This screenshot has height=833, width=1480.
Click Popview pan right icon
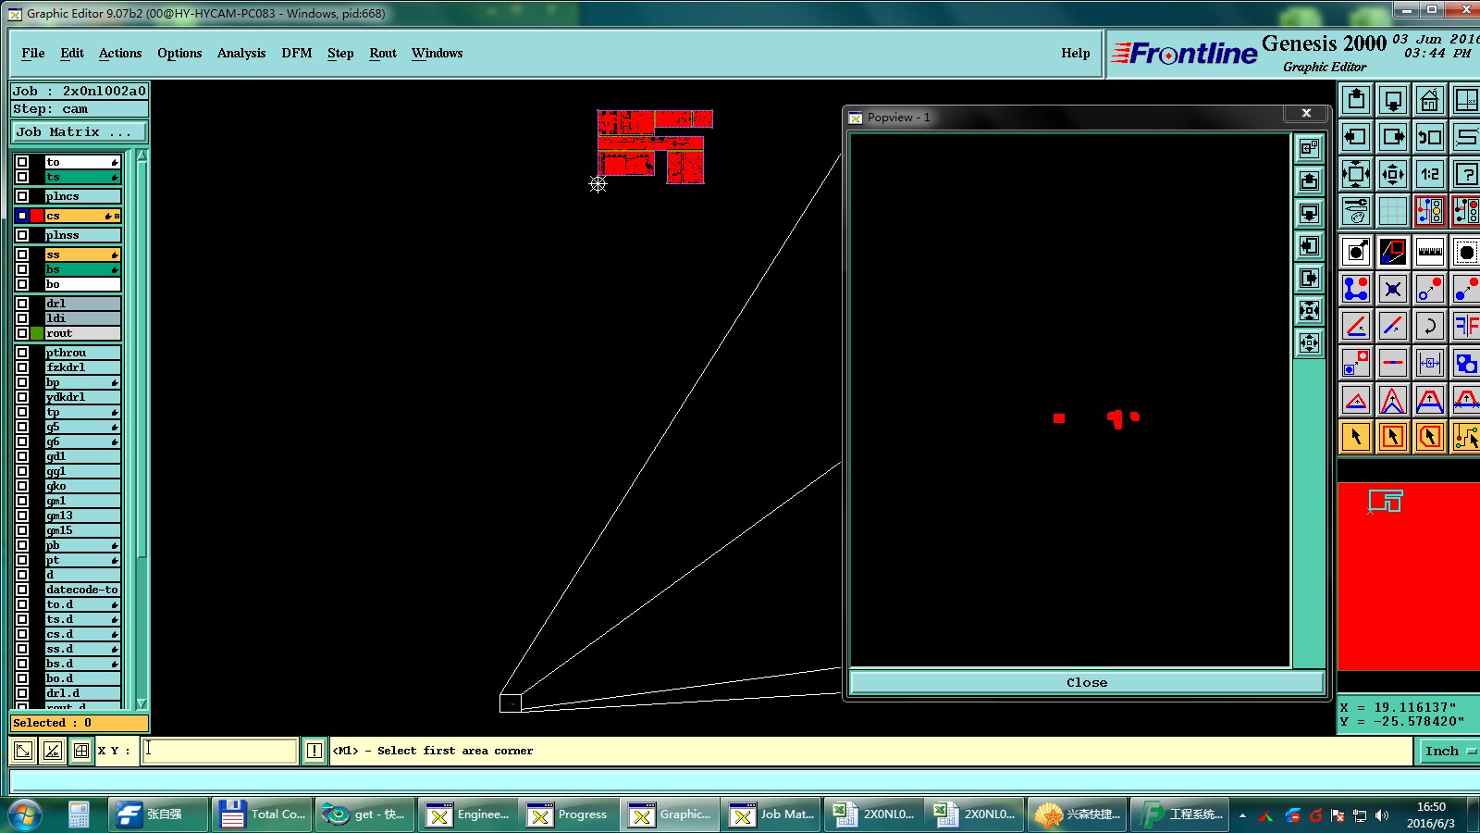[1309, 278]
